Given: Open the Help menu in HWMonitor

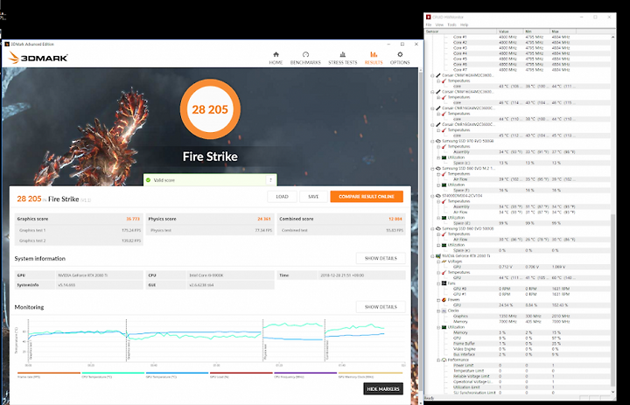Looking at the screenshot, I should pos(464,24).
